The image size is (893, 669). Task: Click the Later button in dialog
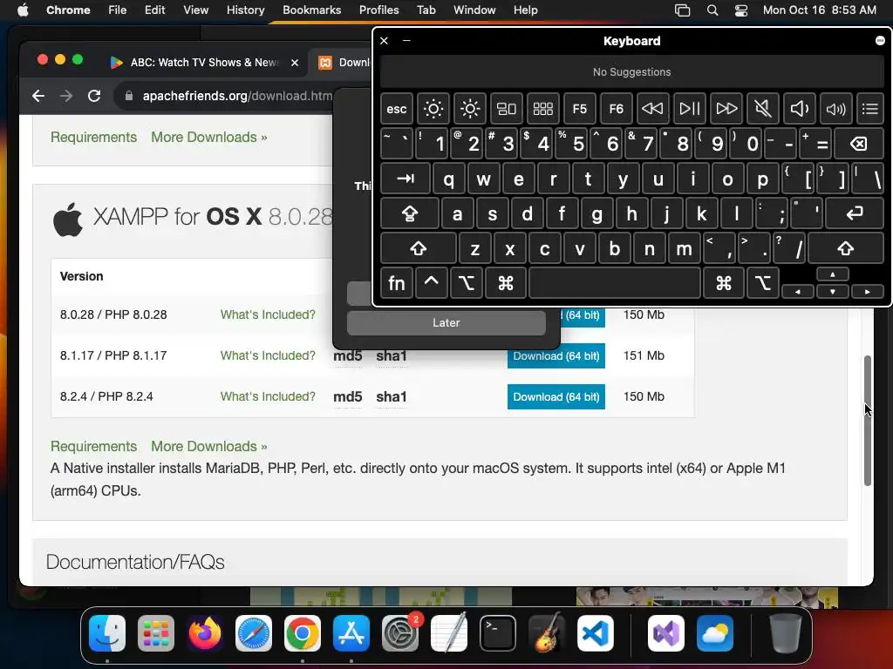(x=446, y=322)
